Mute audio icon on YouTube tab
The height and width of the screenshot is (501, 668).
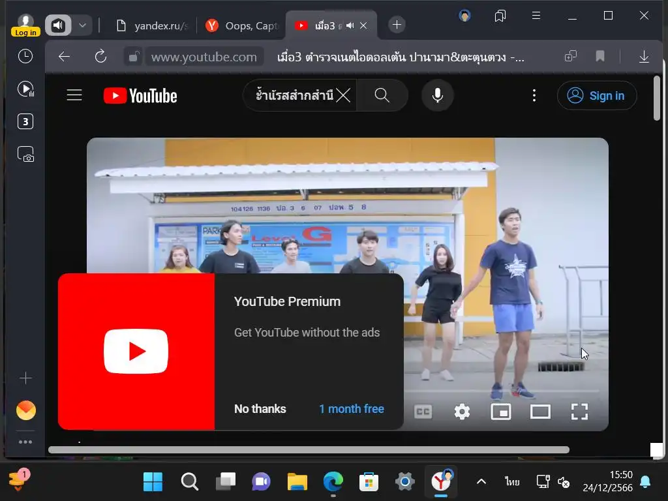(x=350, y=25)
